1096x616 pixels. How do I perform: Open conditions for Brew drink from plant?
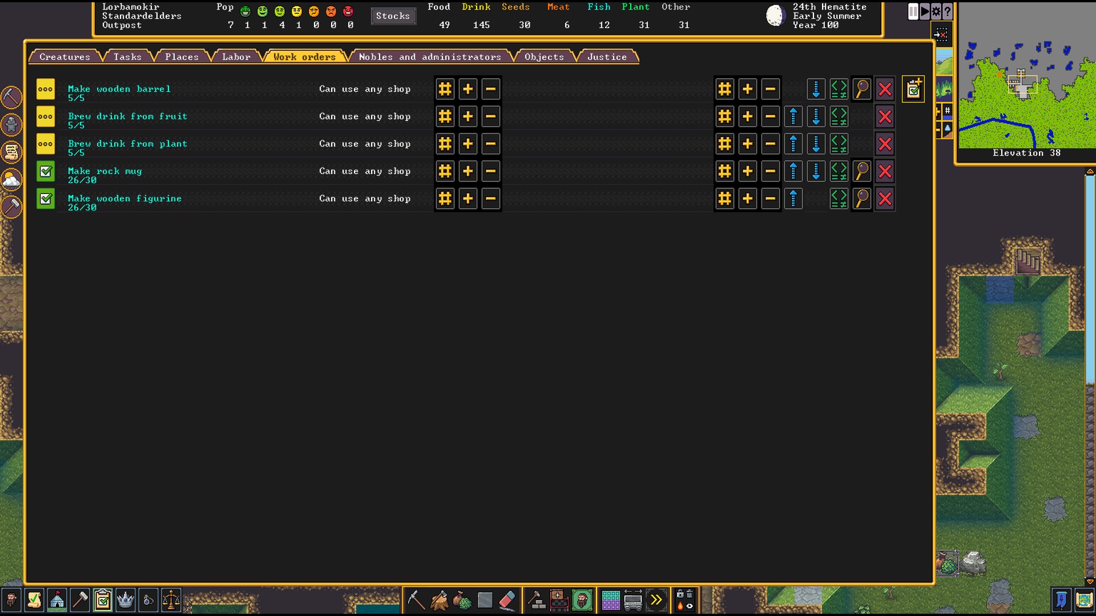839,144
